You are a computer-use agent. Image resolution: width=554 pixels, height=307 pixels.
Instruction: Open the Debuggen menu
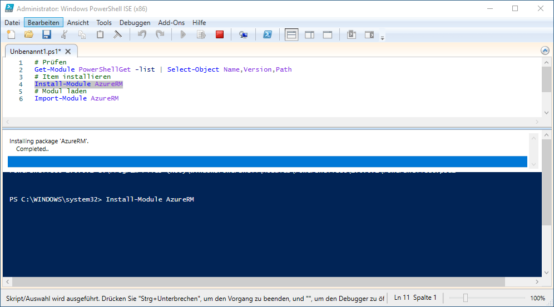point(135,23)
